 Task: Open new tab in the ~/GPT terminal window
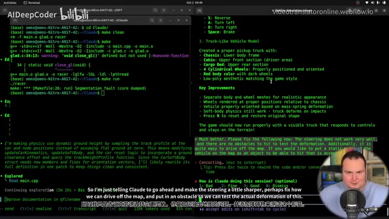click(5, 10)
